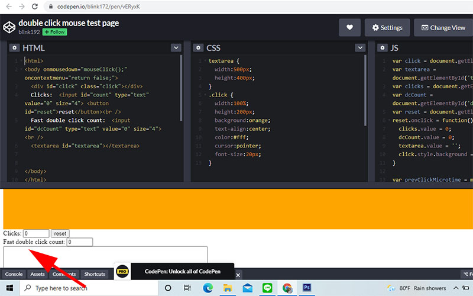Launch Microsoft Edge from the taskbar

click(208, 288)
